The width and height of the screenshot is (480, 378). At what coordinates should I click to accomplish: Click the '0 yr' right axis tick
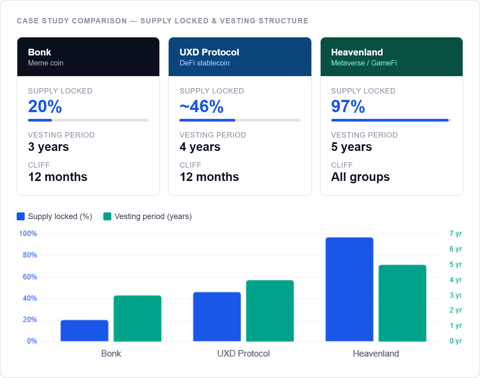tap(456, 341)
